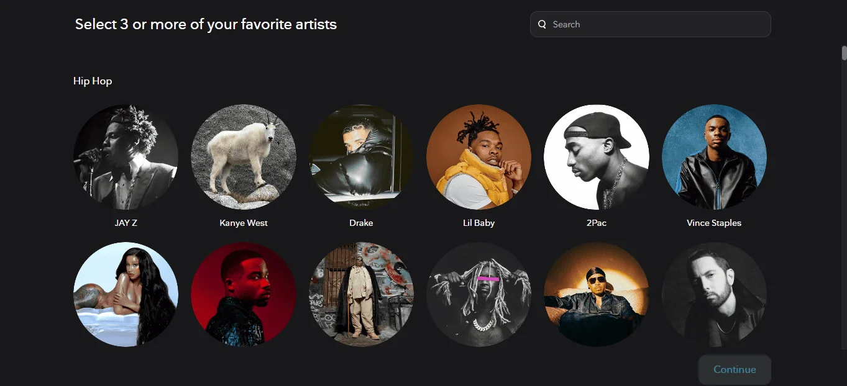Select the artist with long black hair on blue

[x=126, y=294]
